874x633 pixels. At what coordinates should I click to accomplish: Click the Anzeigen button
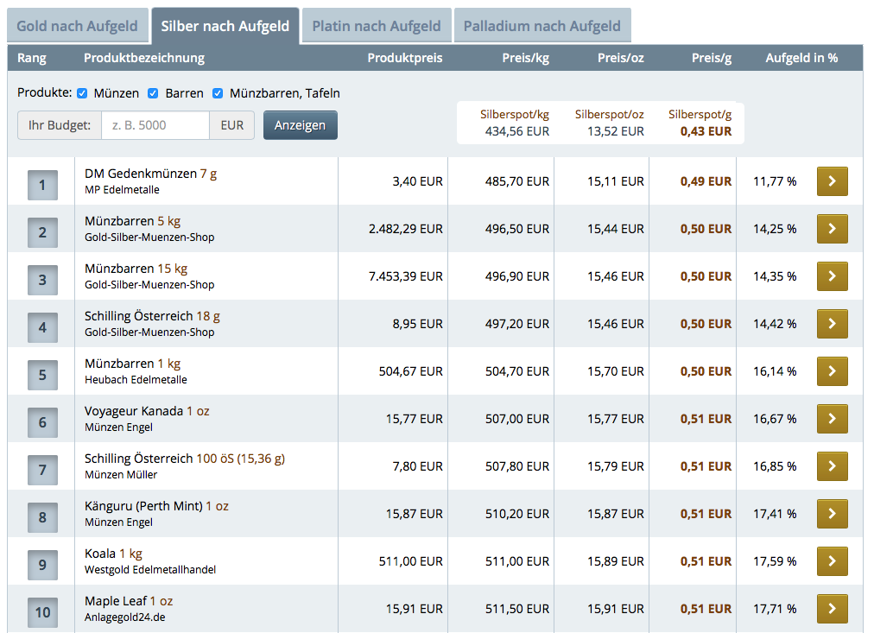(300, 125)
